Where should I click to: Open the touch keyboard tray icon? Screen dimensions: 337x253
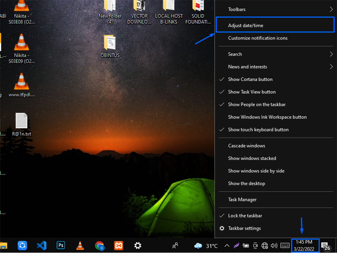coord(285,246)
